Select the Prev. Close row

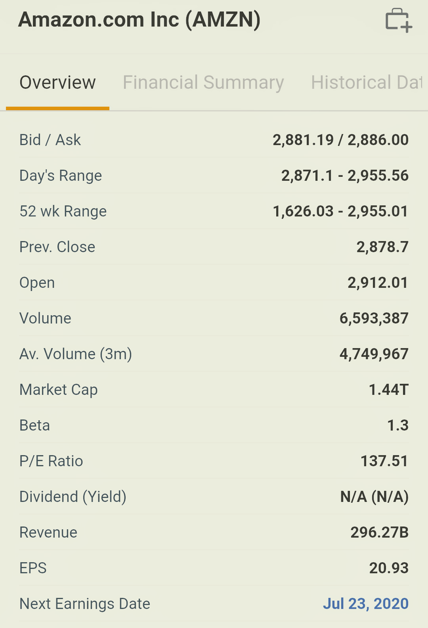coord(214,247)
